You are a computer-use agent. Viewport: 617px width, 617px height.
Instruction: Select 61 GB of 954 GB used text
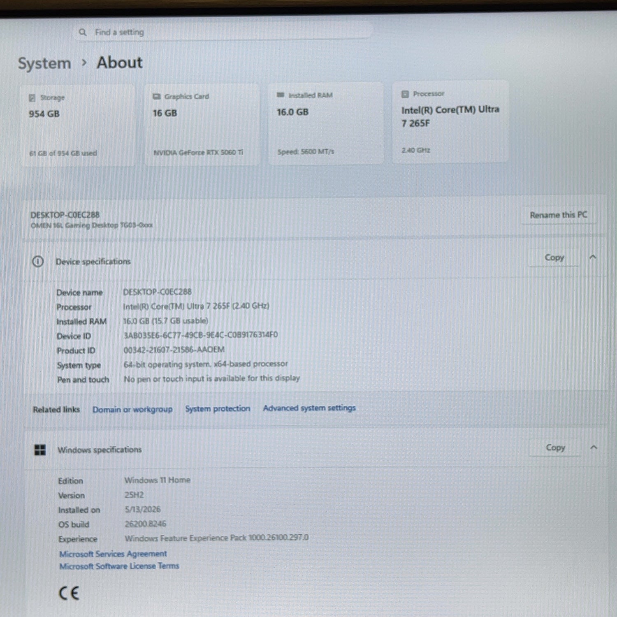(63, 153)
